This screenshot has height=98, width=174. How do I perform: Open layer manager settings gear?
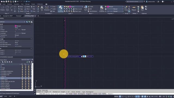click(x=32, y=62)
